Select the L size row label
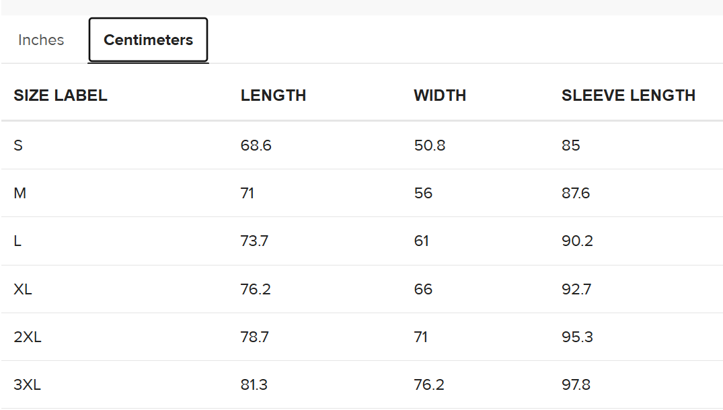The height and width of the screenshot is (410, 723). (x=17, y=241)
